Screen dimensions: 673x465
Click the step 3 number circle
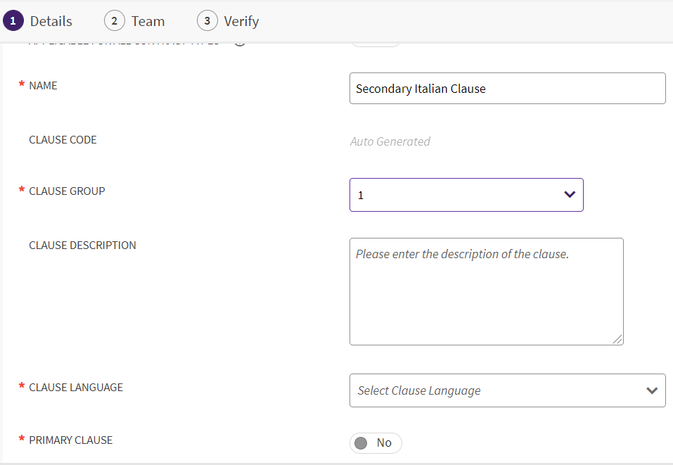[207, 21]
